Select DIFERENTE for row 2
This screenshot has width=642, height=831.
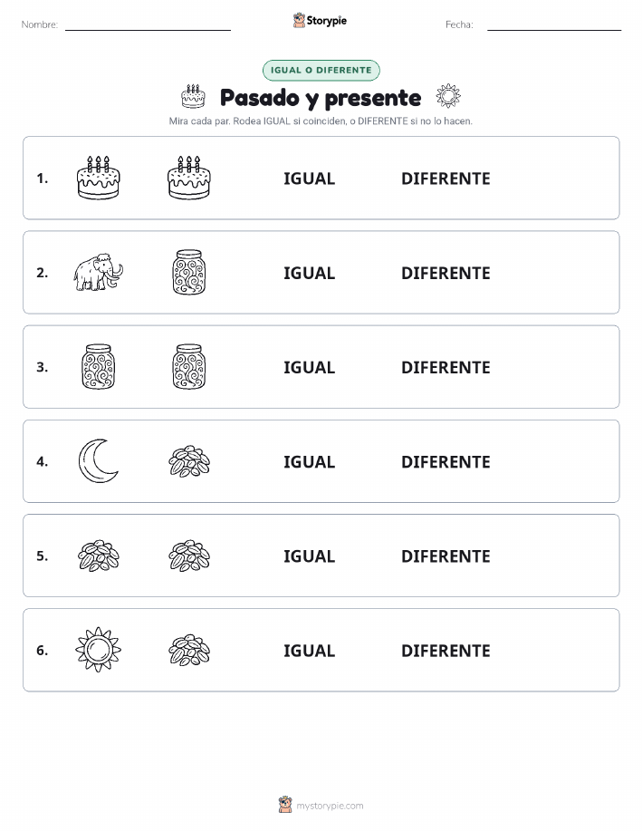pyautogui.click(x=446, y=273)
